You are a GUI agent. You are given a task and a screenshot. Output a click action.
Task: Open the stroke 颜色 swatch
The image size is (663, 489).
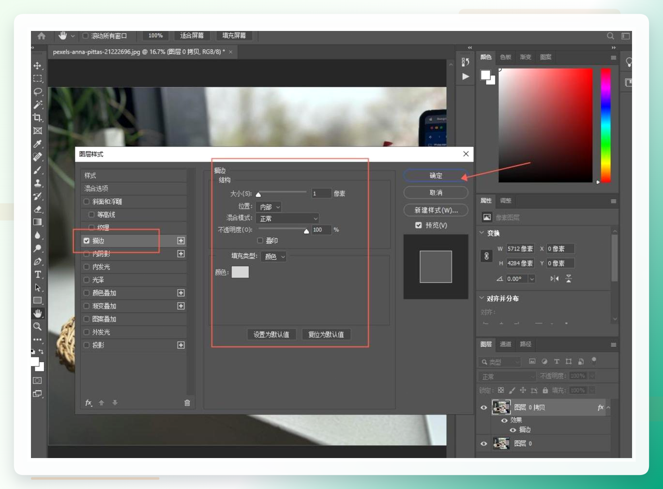pos(240,272)
